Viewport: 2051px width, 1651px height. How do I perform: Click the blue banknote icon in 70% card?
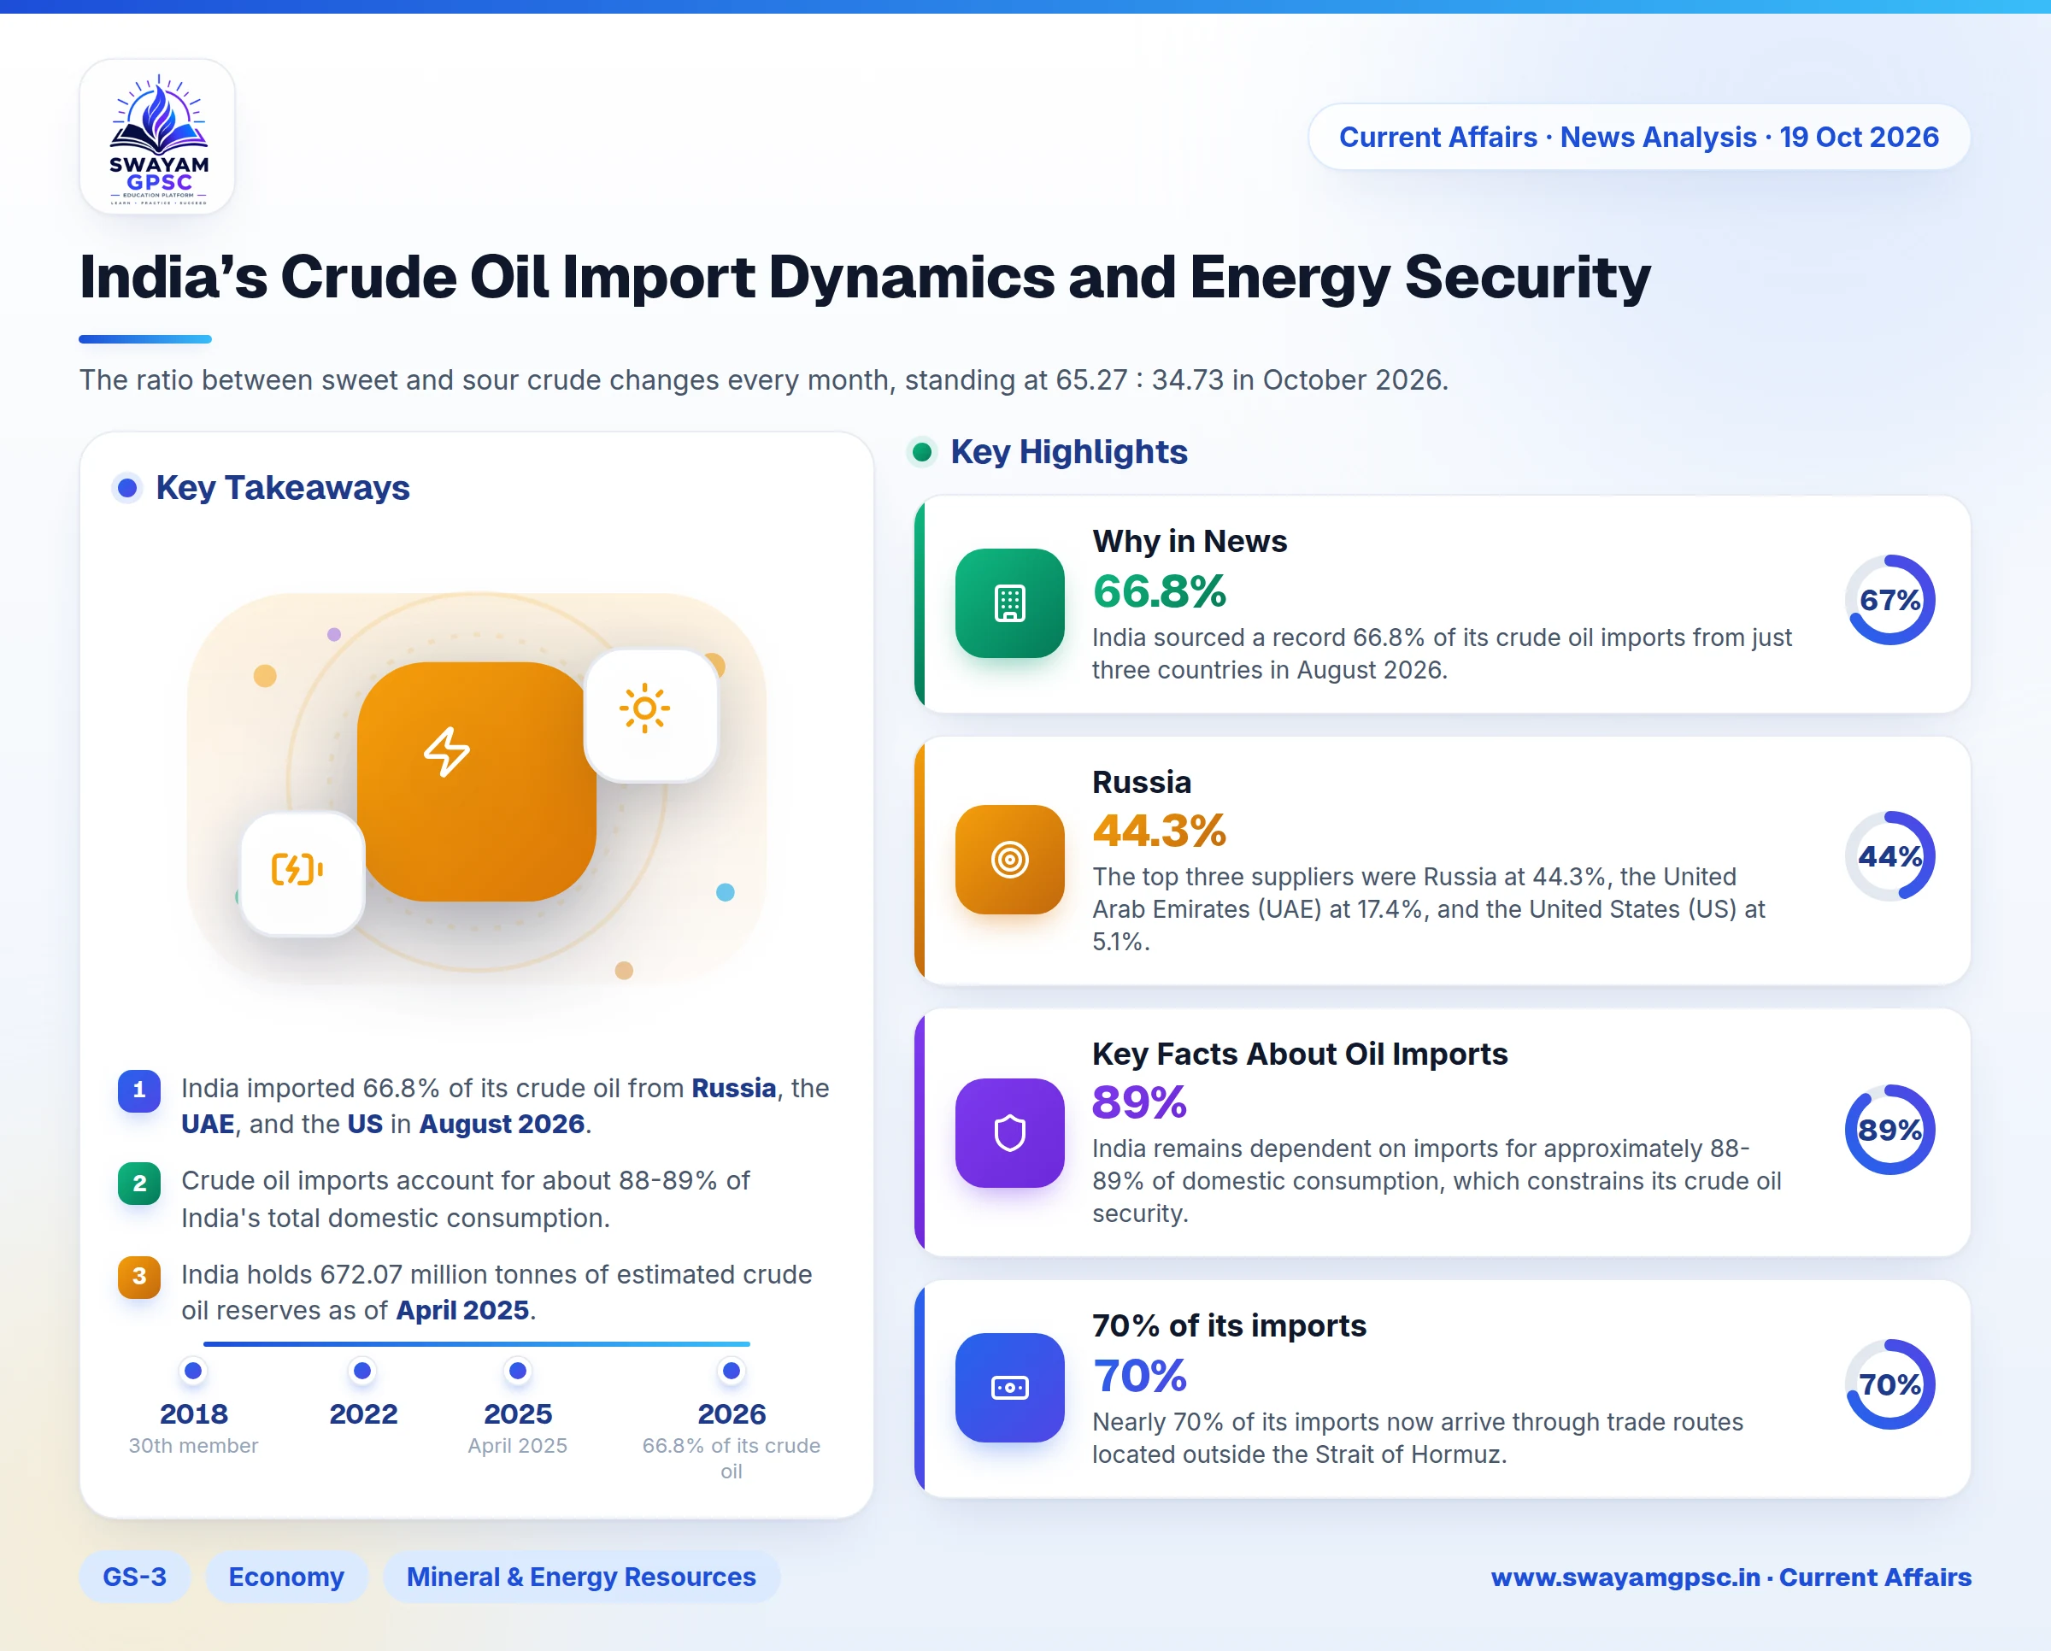(x=1009, y=1388)
